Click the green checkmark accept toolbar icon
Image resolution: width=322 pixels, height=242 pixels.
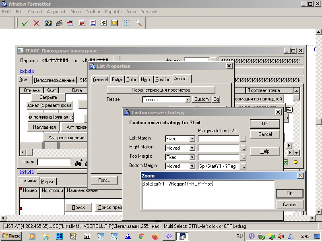coord(25,23)
